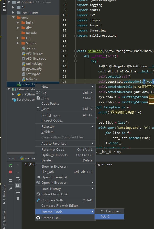Click the Copy icon in context menu
Viewport: 154px width, 229px height.
[x=38, y=98]
